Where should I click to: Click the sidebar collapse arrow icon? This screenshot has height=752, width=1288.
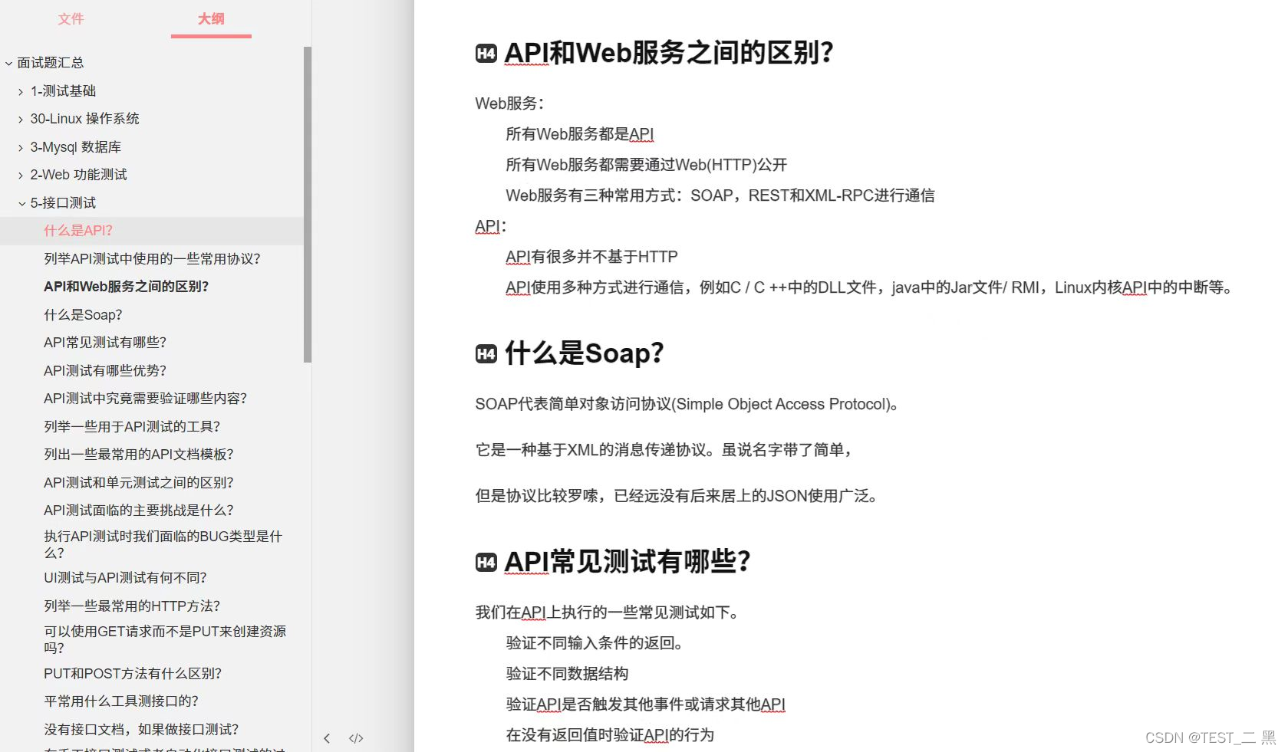[327, 738]
